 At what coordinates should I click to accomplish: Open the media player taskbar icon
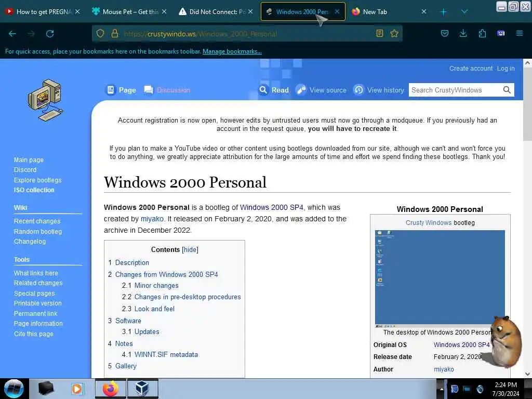click(x=77, y=389)
